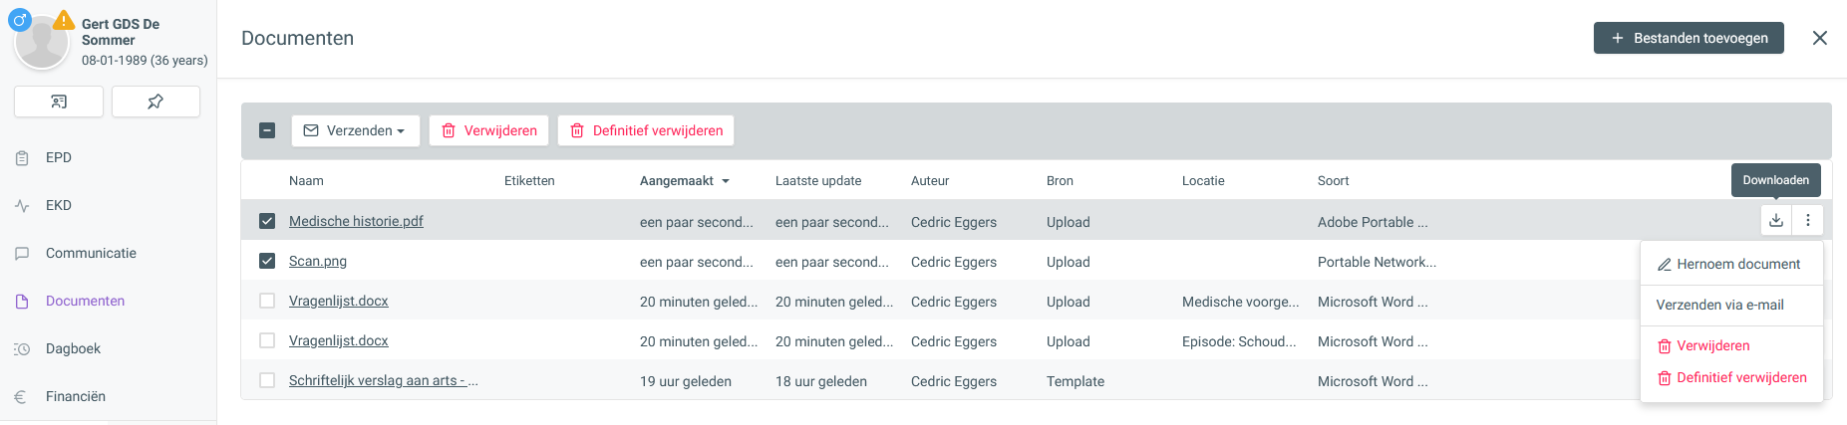Open the patient card icon button
This screenshot has width=1847, height=425.
[x=59, y=102]
